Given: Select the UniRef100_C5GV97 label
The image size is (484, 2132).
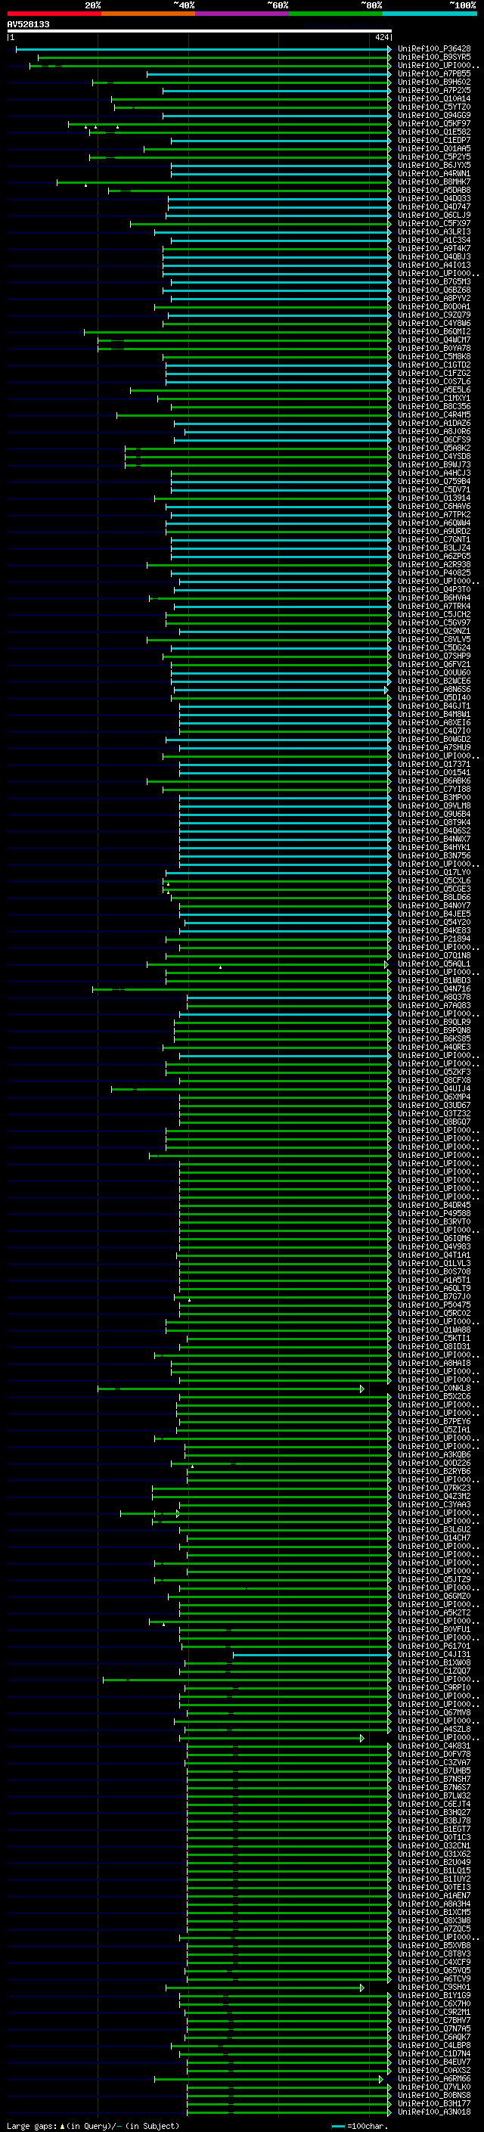Looking at the screenshot, I should [434, 623].
